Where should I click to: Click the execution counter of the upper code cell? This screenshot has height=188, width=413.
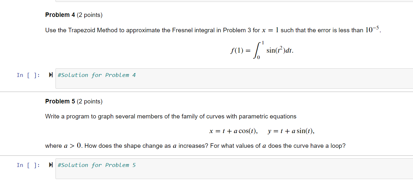coord(29,75)
